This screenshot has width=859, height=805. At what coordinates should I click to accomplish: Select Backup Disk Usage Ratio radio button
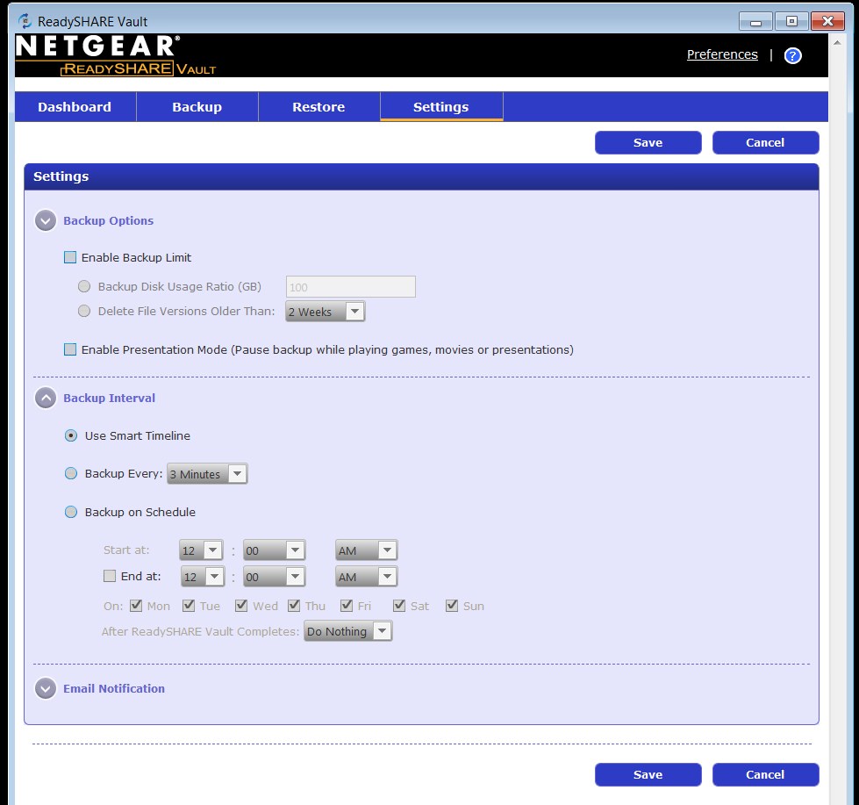click(84, 286)
